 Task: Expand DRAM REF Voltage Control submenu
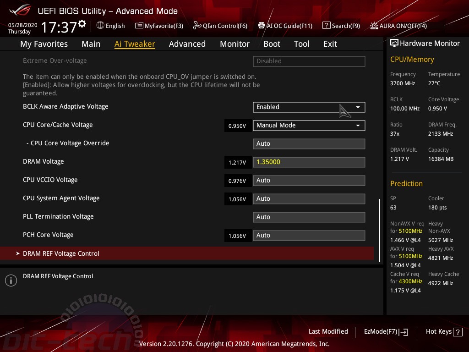187,253
